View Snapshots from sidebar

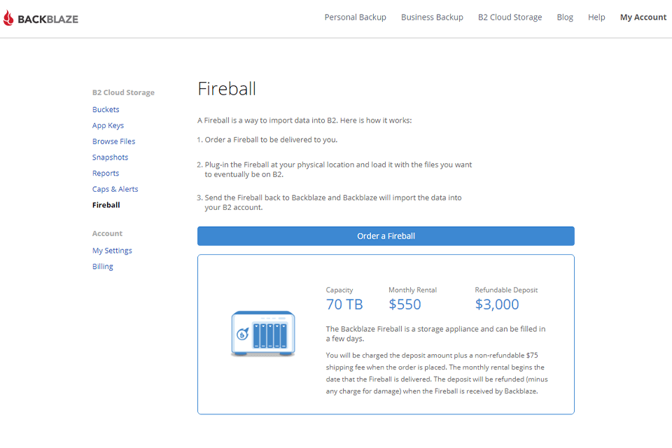pyautogui.click(x=110, y=157)
